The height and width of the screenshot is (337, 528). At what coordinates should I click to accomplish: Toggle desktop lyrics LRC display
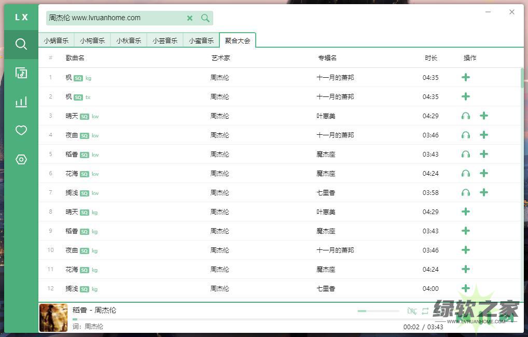coord(412,311)
